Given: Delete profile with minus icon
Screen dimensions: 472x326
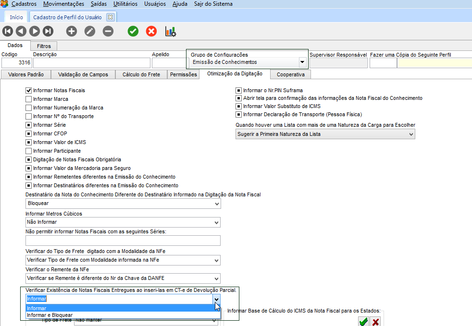Looking at the screenshot, I should 108,31.
